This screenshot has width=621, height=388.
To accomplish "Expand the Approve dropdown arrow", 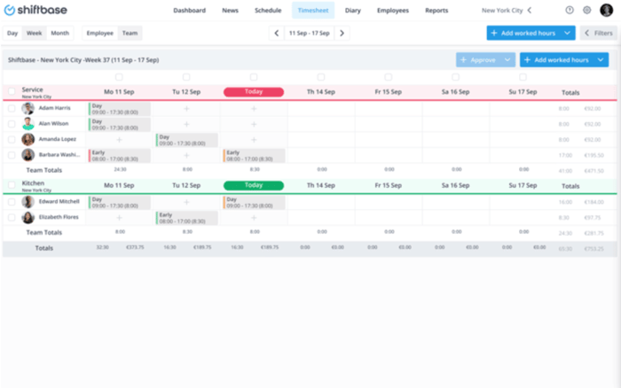I will pos(507,60).
